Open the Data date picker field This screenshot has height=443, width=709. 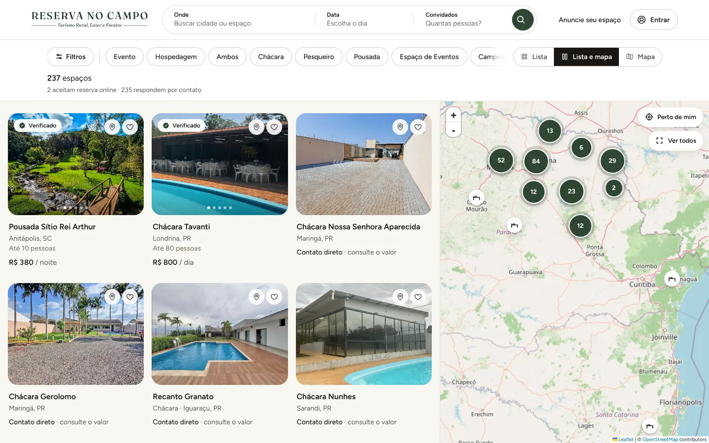pos(363,19)
